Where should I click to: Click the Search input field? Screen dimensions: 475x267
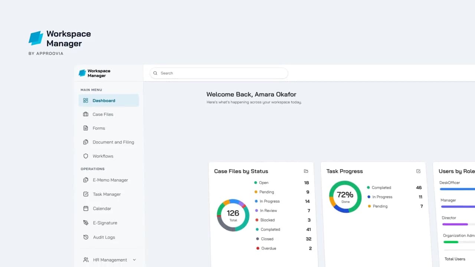219,73
